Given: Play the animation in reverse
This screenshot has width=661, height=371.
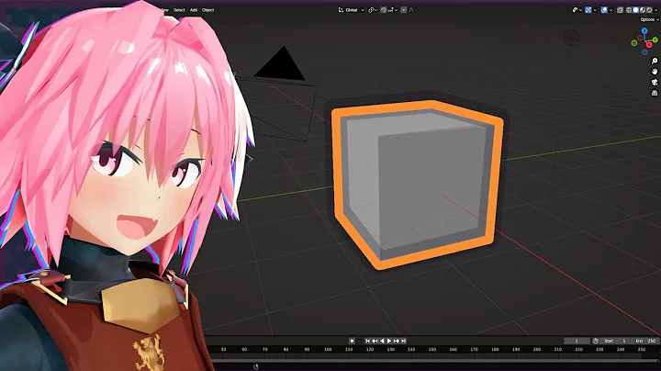Looking at the screenshot, I should point(382,341).
